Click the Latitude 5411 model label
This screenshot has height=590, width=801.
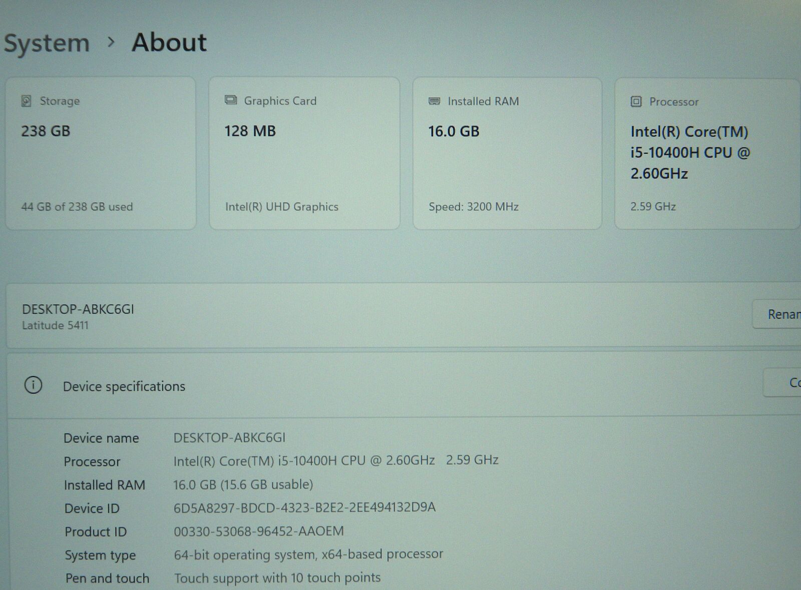[x=55, y=325]
